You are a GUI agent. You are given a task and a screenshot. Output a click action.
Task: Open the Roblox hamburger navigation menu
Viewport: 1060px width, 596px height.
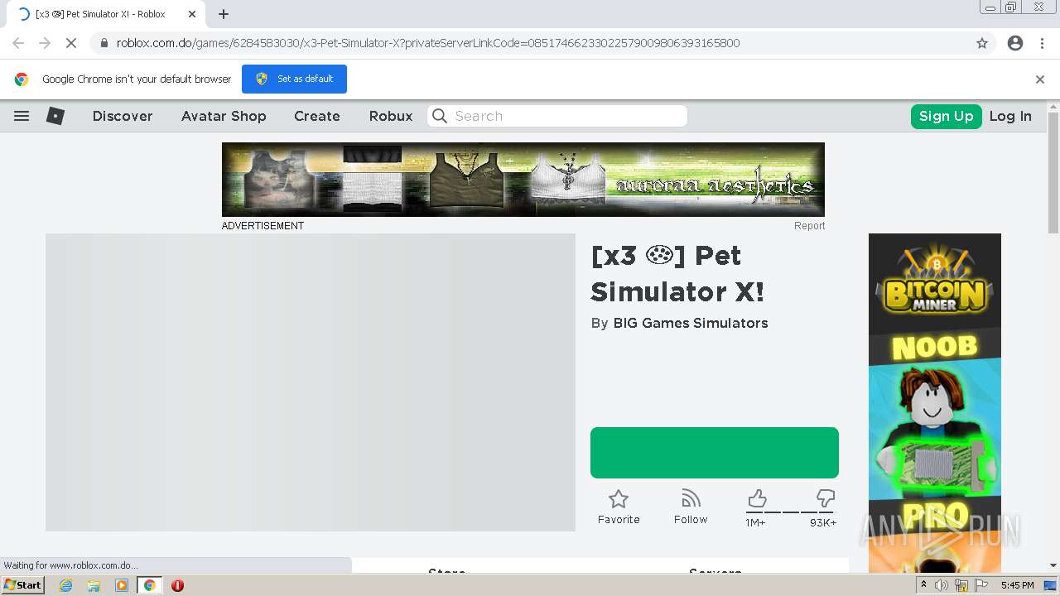coord(22,116)
